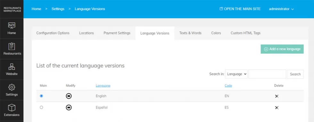Open the Search in Language dropdown
314x122 pixels.
tap(236, 74)
